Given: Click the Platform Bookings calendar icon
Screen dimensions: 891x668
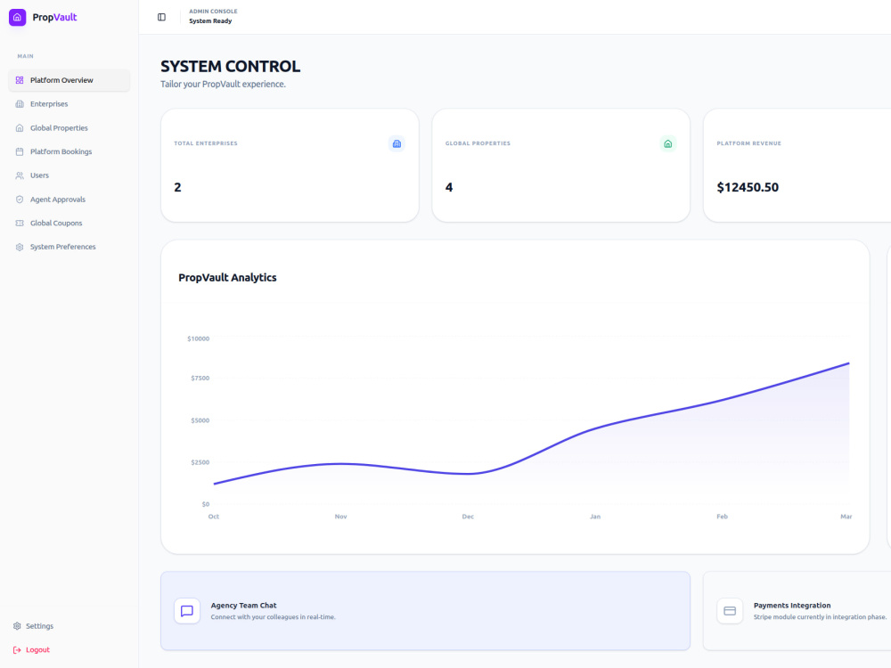Looking at the screenshot, I should [20, 151].
